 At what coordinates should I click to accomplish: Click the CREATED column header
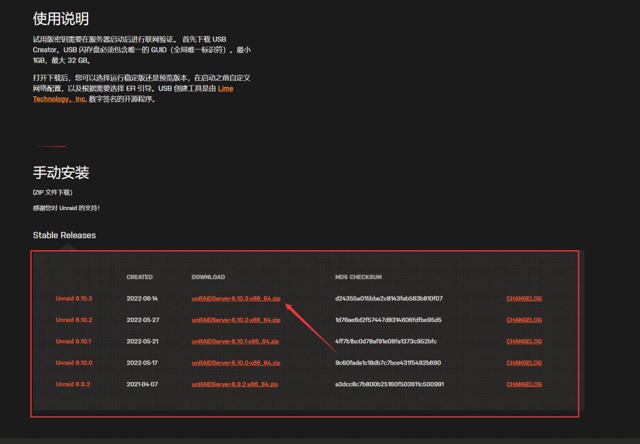[x=139, y=277]
